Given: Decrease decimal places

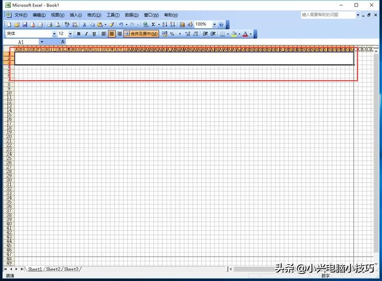Looking at the screenshot, I should click(x=195, y=33).
